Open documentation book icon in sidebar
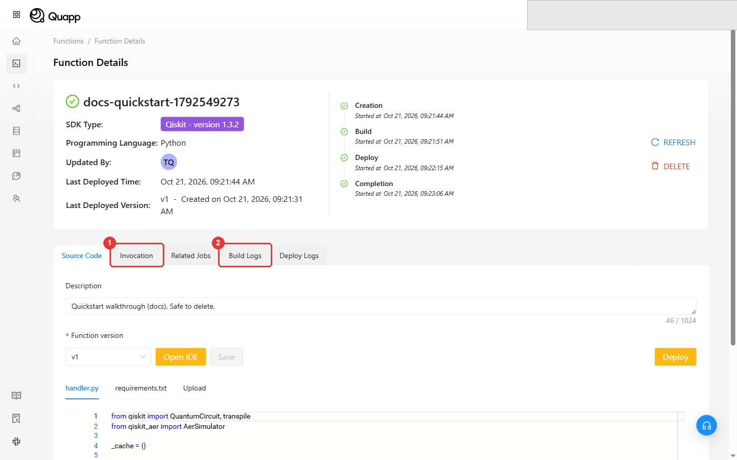The width and height of the screenshot is (737, 460). (x=16, y=396)
